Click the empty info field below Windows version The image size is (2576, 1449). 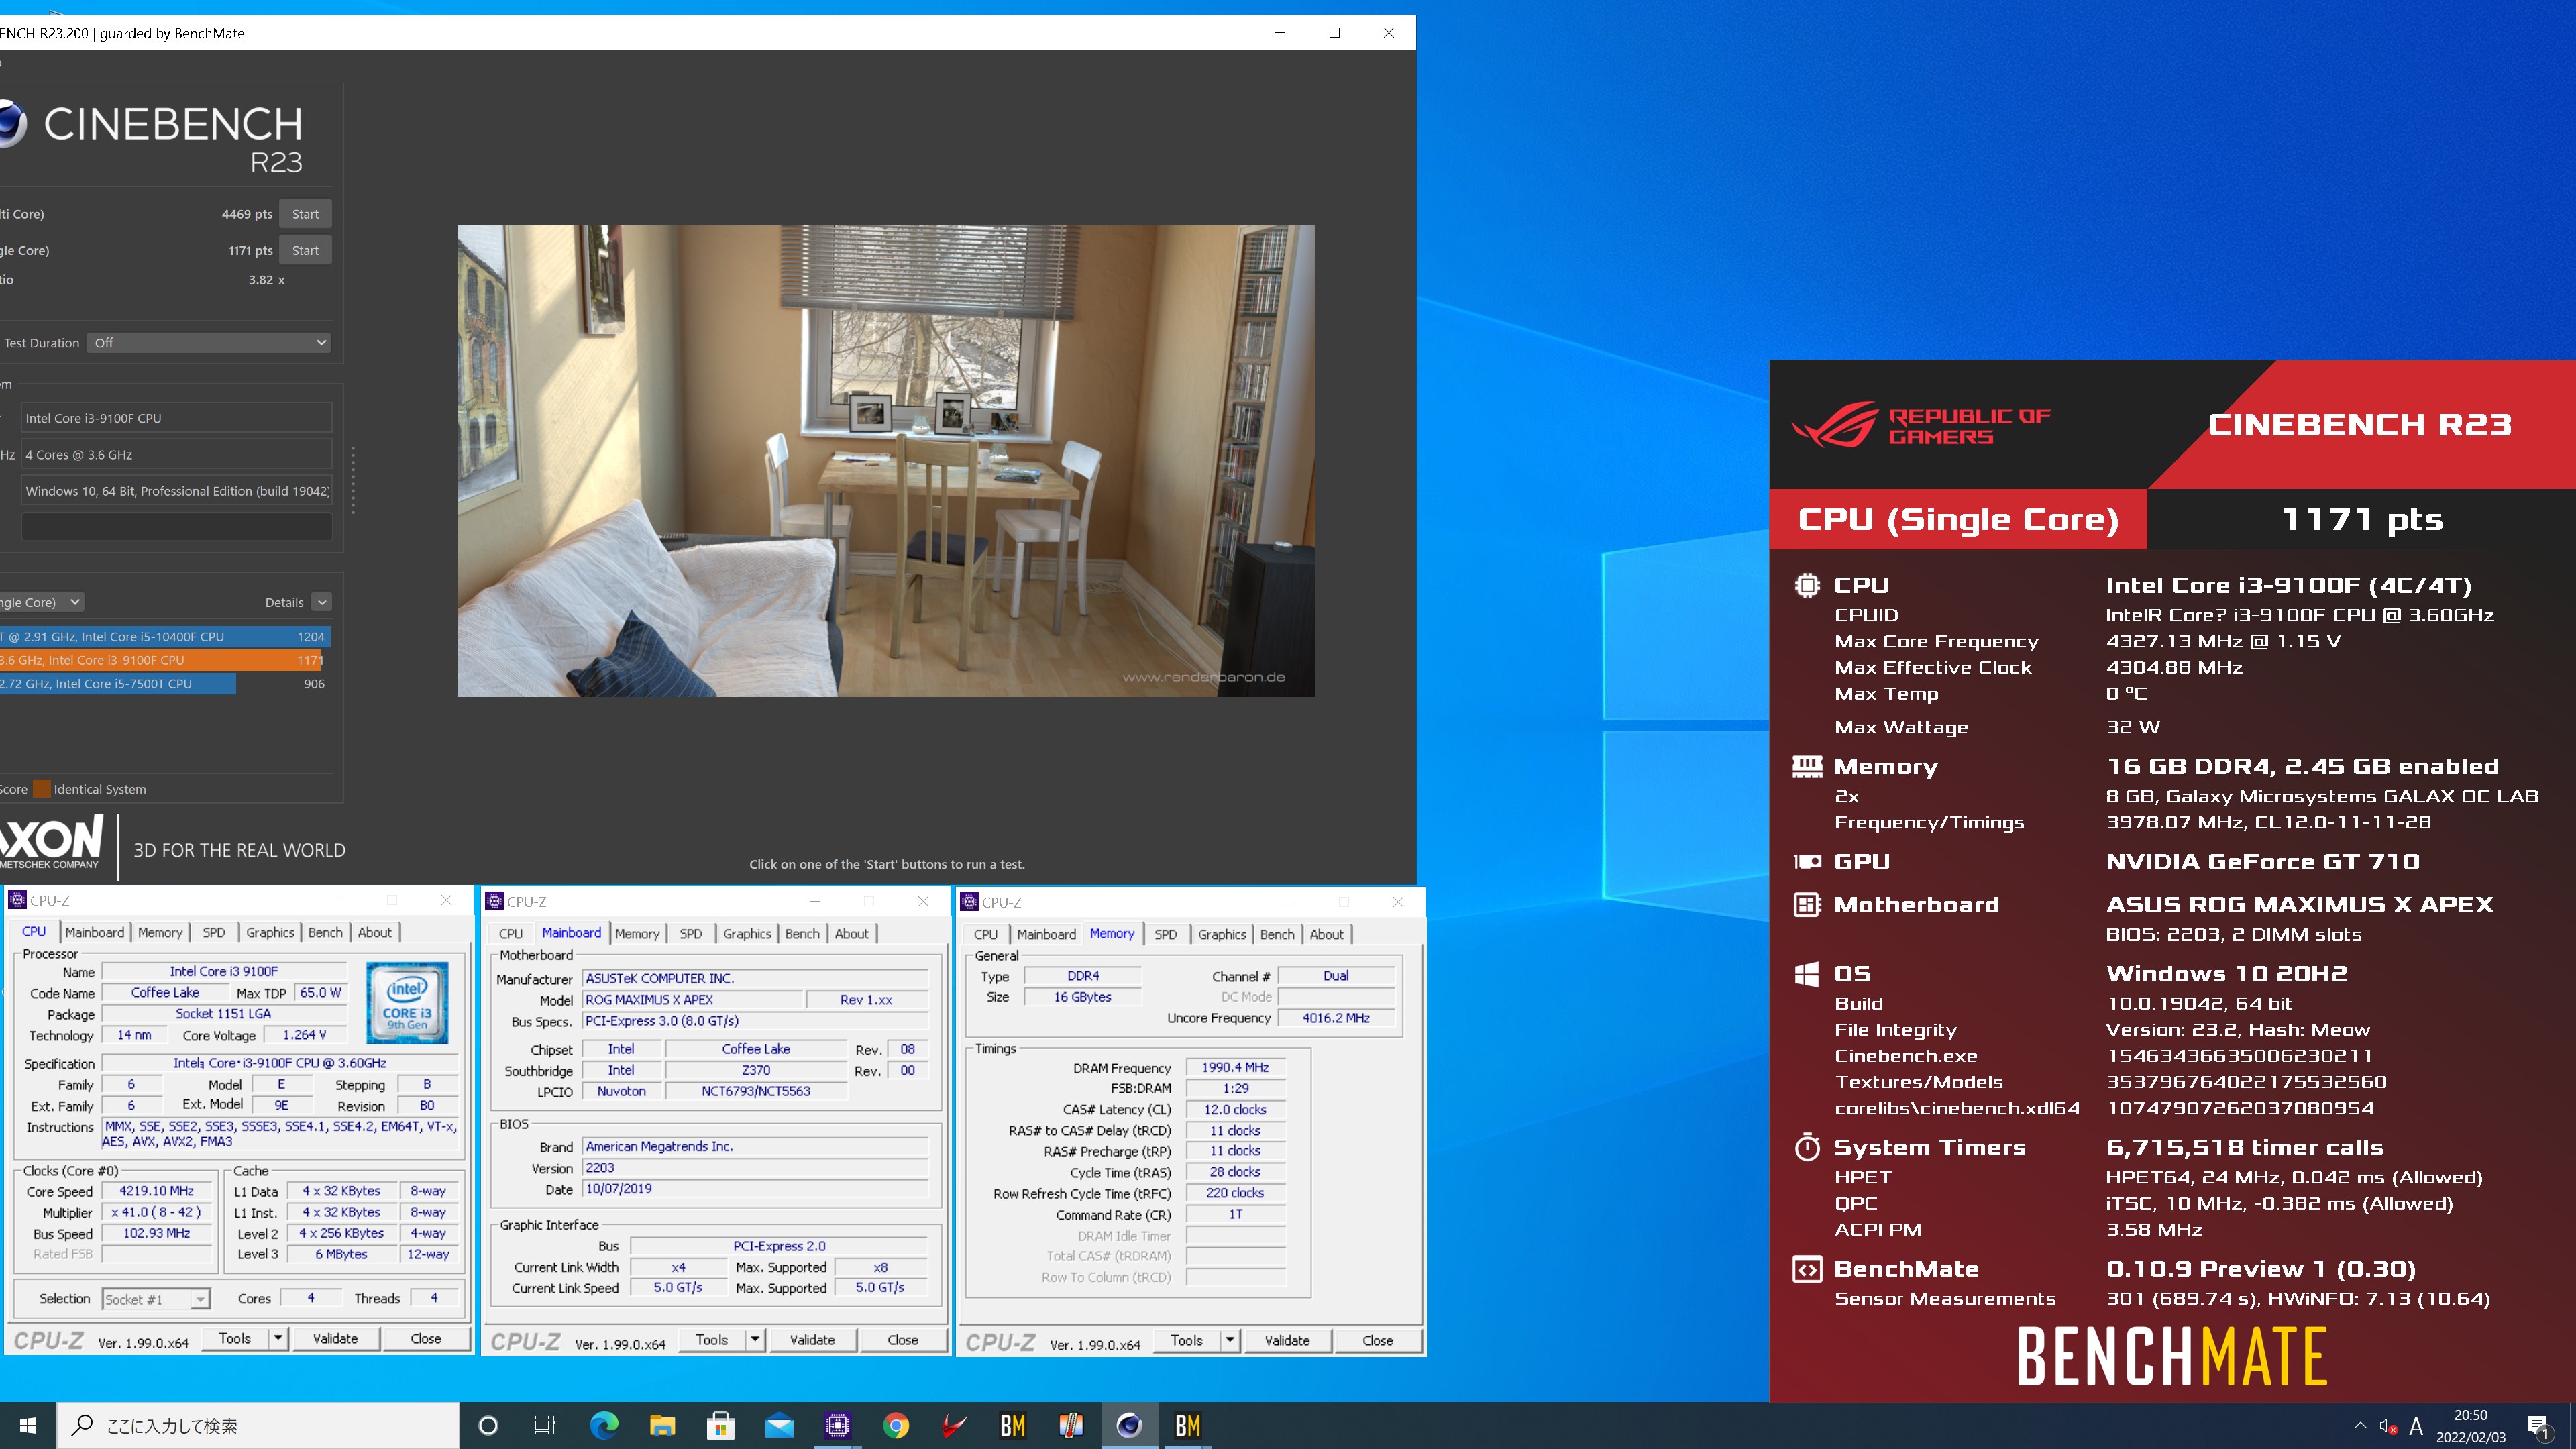[x=176, y=526]
